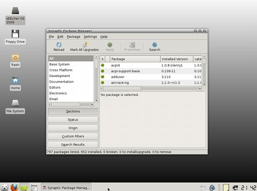The height and width of the screenshot is (191, 257).
Task: Click the network tray icon
Action: click(x=235, y=188)
